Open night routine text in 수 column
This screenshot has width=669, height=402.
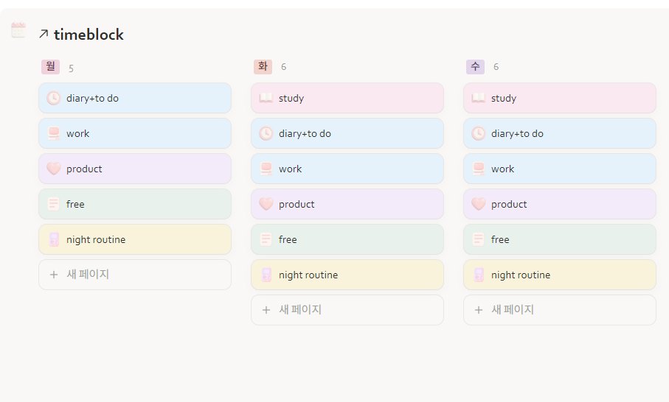pos(521,275)
